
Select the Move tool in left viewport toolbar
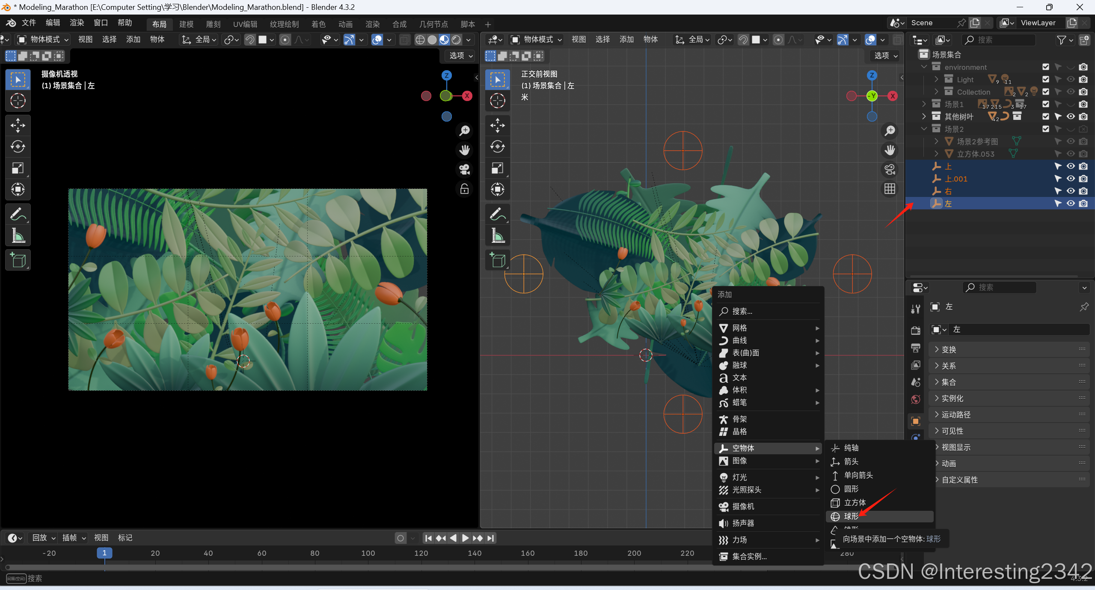18,125
